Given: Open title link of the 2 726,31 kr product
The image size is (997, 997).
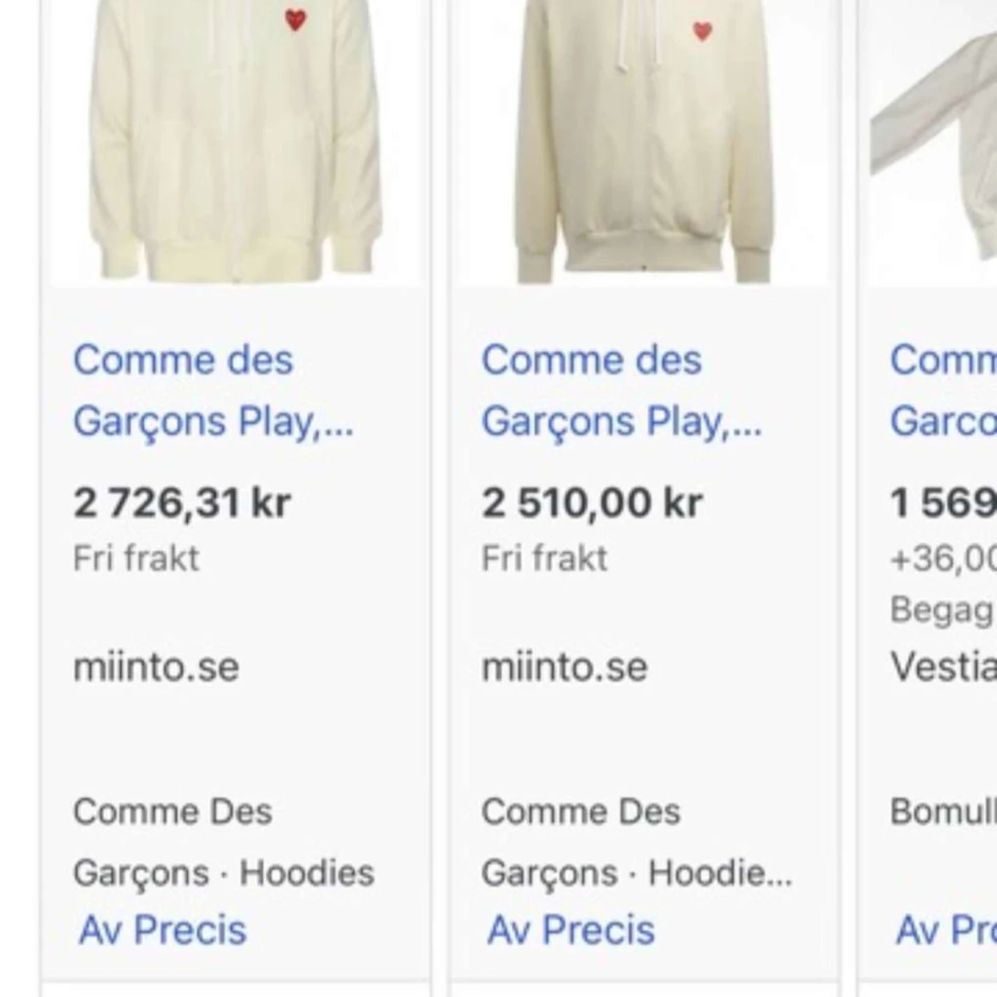Looking at the screenshot, I should [x=213, y=390].
